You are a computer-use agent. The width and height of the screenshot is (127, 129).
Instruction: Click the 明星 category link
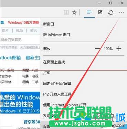pyautogui.click(x=26, y=70)
